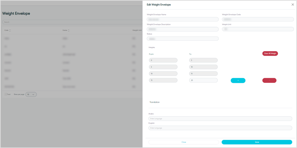Click the red minus button to remove row
The image size is (297, 148).
[x=269, y=80]
